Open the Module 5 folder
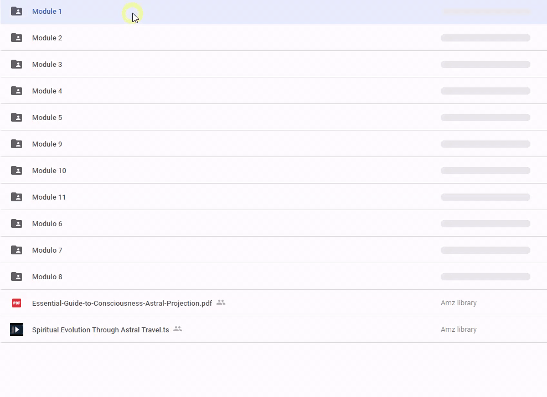Image resolution: width=547 pixels, height=397 pixels. point(47,118)
